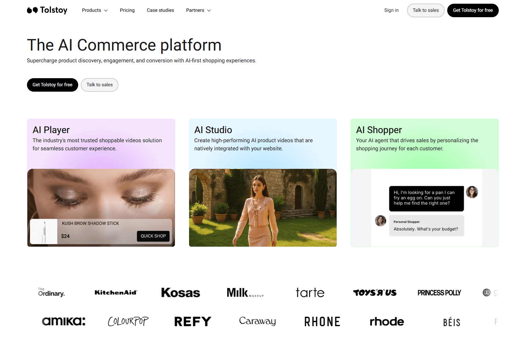Click the ColourPop logo
This screenshot has width=519, height=341.
coord(128,321)
